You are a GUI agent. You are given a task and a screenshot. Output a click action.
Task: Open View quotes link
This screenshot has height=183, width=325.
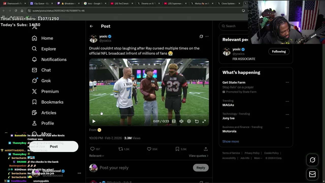(x=199, y=156)
